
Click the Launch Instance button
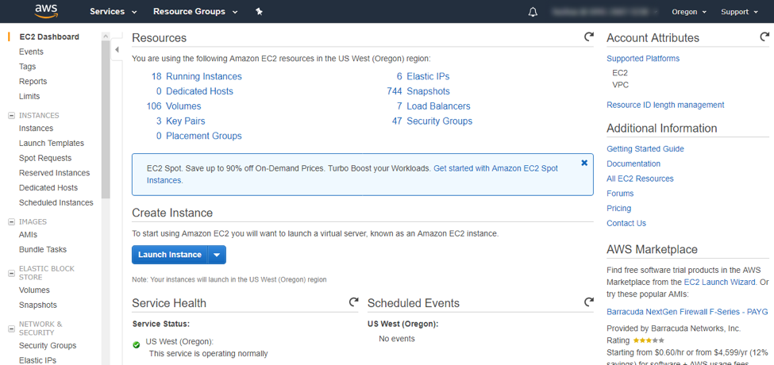click(170, 255)
